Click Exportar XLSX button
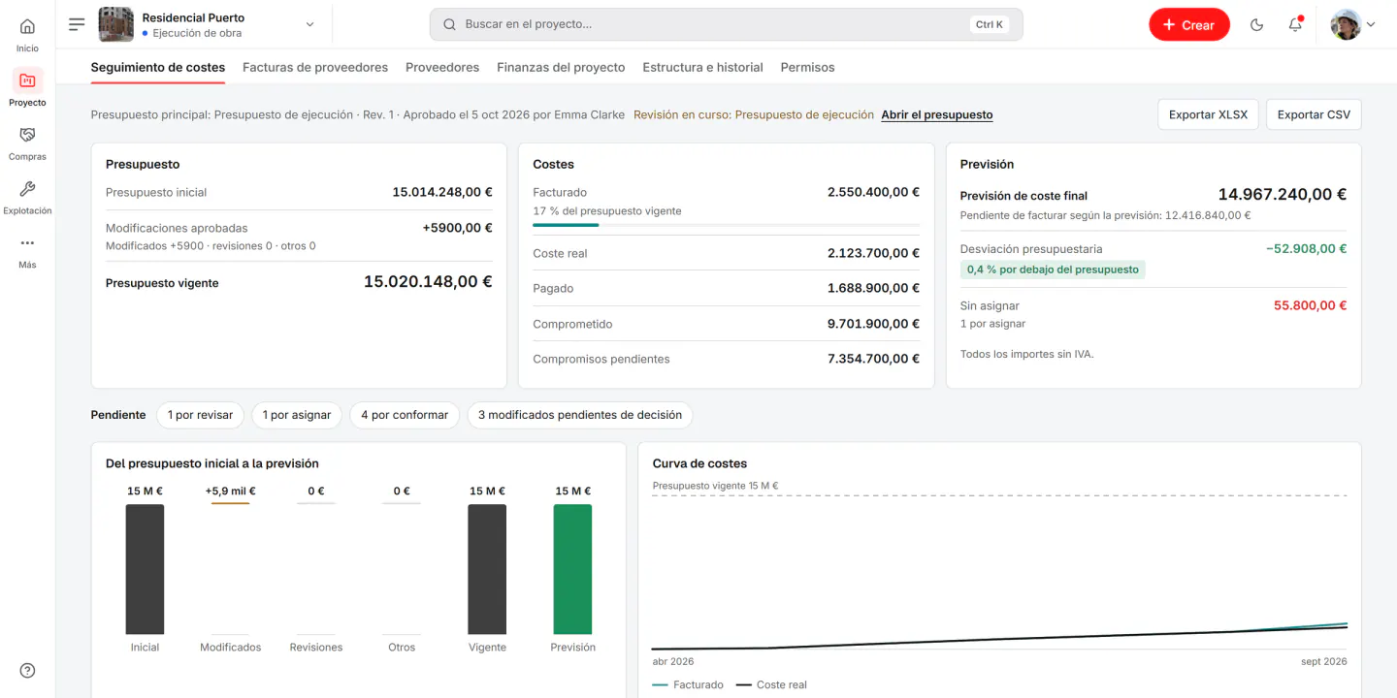 pos(1208,114)
